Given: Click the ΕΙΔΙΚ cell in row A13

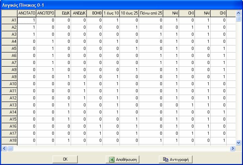Looking at the screenshot, I should (x=63, y=105).
